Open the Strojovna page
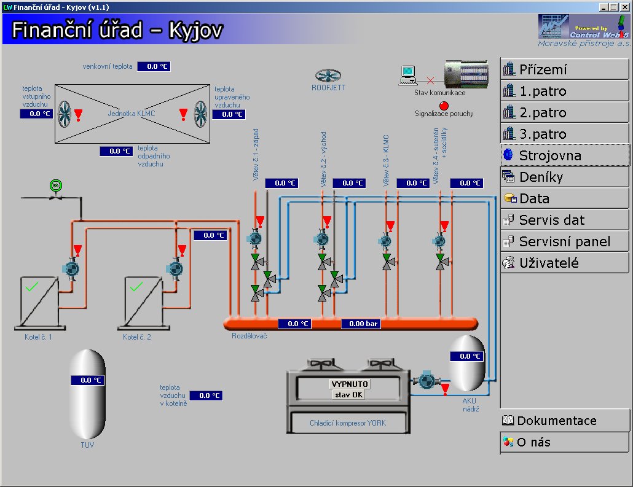Image resolution: width=633 pixels, height=487 pixels. pyautogui.click(x=565, y=155)
